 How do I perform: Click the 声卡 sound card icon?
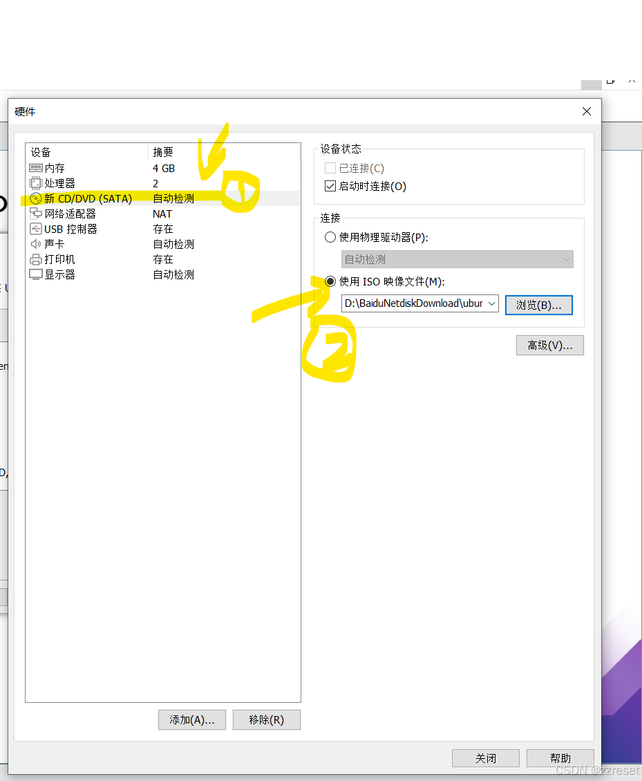coord(37,244)
